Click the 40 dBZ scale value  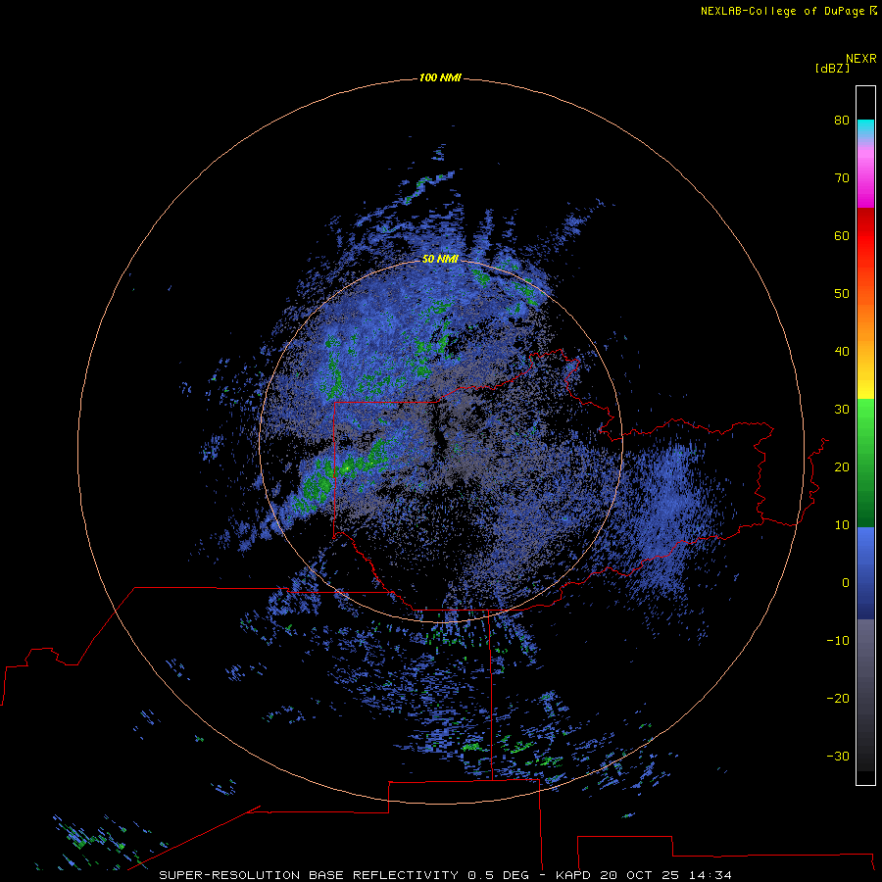(842, 351)
